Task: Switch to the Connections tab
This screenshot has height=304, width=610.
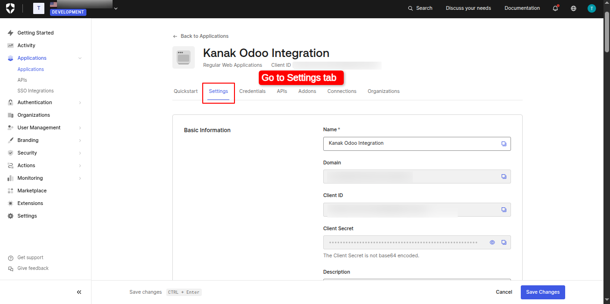Action: tap(342, 91)
